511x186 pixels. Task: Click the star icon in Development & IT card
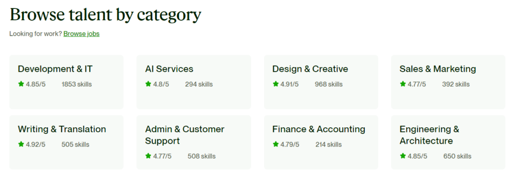[21, 84]
